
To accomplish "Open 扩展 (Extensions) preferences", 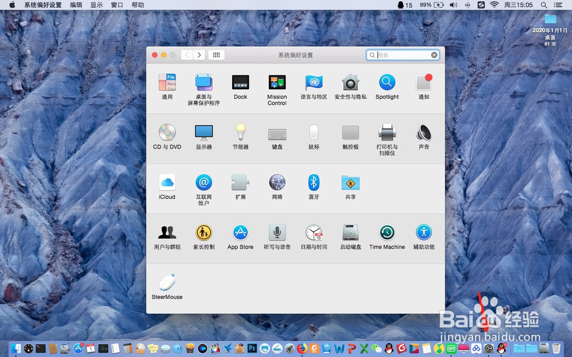I will (240, 187).
